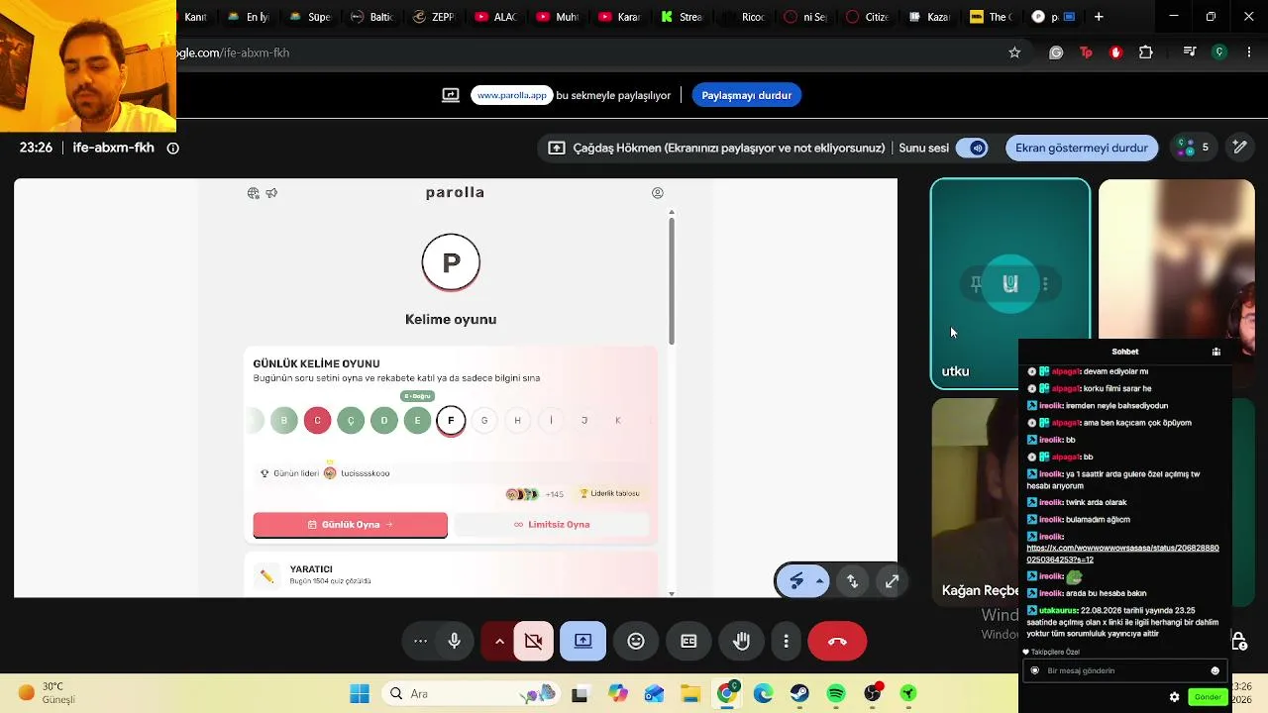Image resolution: width=1268 pixels, height=713 pixels.
Task: Open the three-dot more options in Meet bar
Action: click(x=786, y=641)
